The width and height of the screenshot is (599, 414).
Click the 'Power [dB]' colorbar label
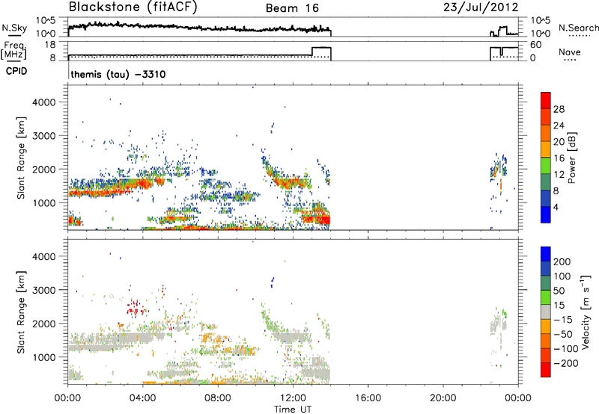click(571, 158)
